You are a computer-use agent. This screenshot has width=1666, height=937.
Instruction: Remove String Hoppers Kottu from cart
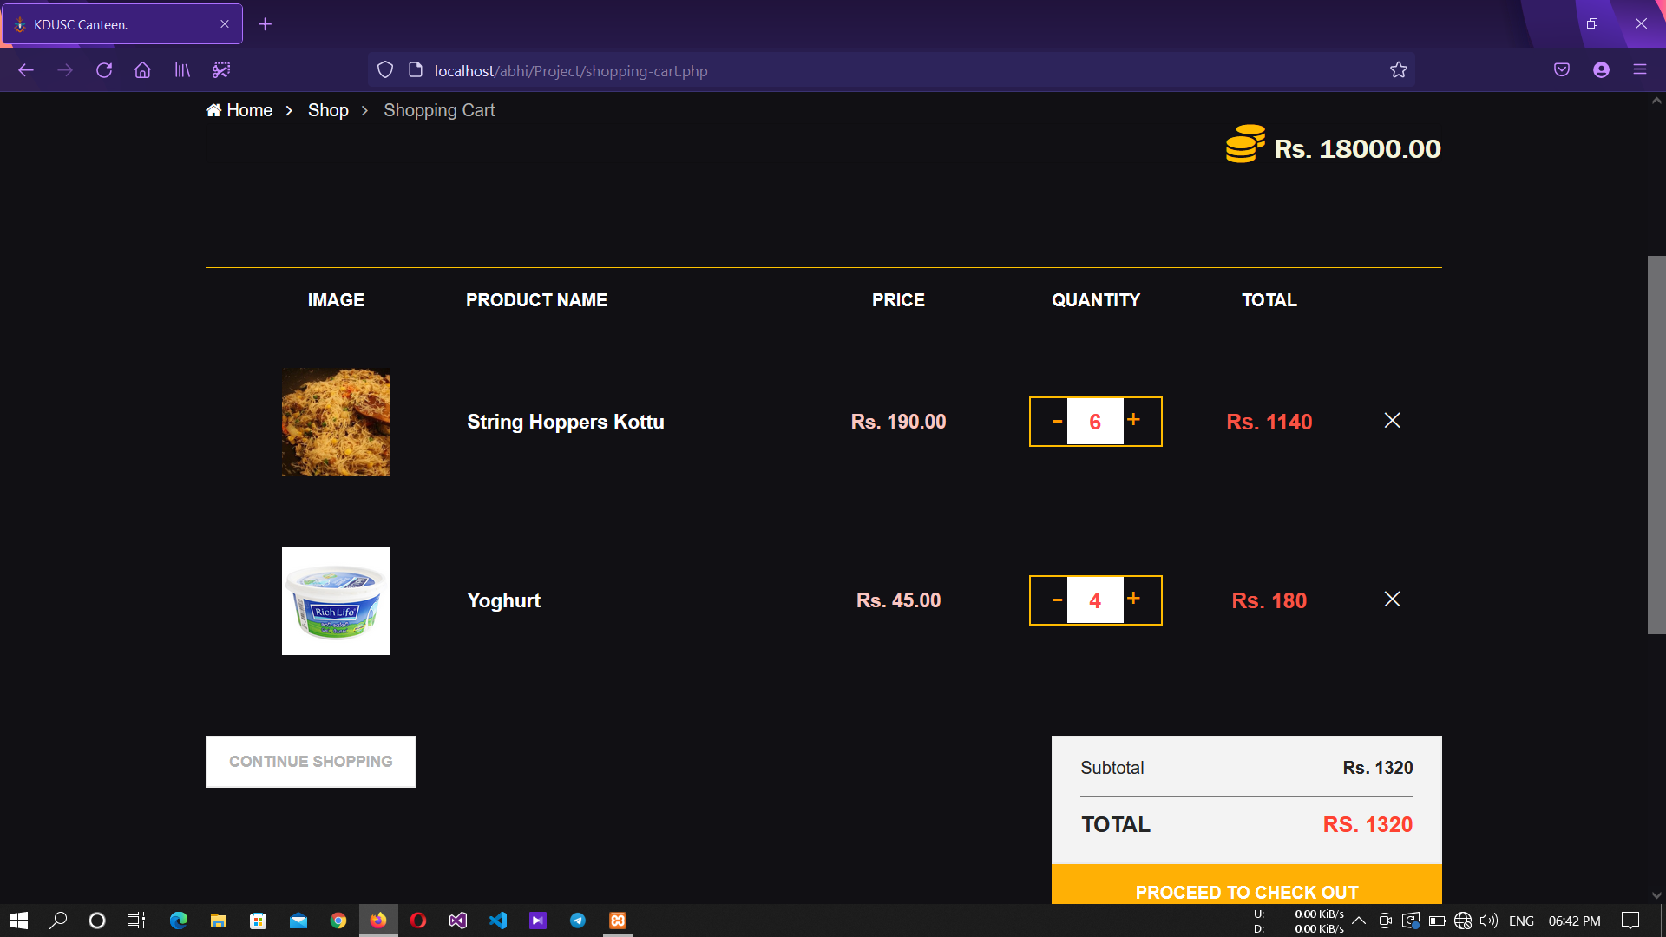tap(1392, 421)
